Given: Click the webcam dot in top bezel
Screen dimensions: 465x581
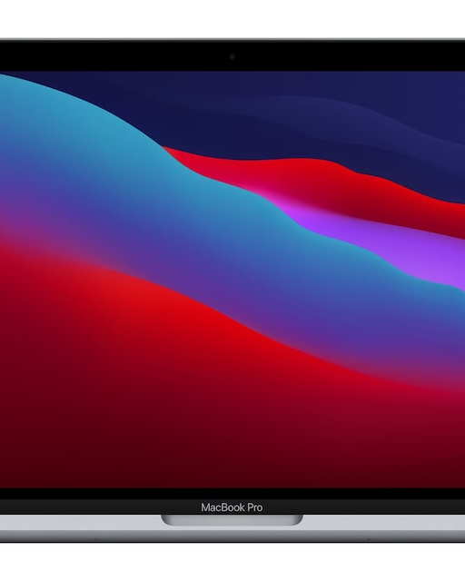Looking at the screenshot, I should click(232, 56).
